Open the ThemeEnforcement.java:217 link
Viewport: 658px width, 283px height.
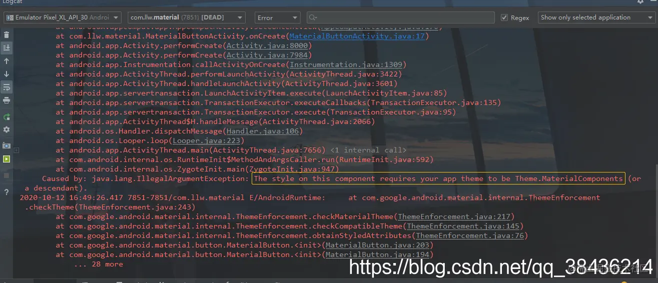(454, 216)
